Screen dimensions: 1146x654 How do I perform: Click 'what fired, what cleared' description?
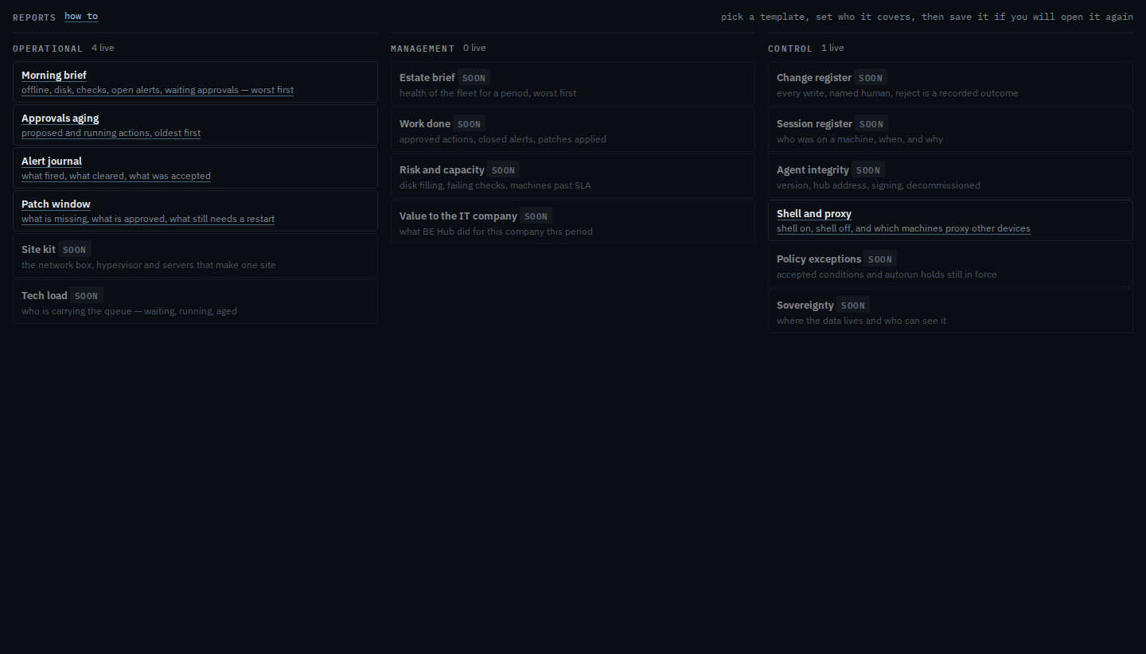point(116,176)
